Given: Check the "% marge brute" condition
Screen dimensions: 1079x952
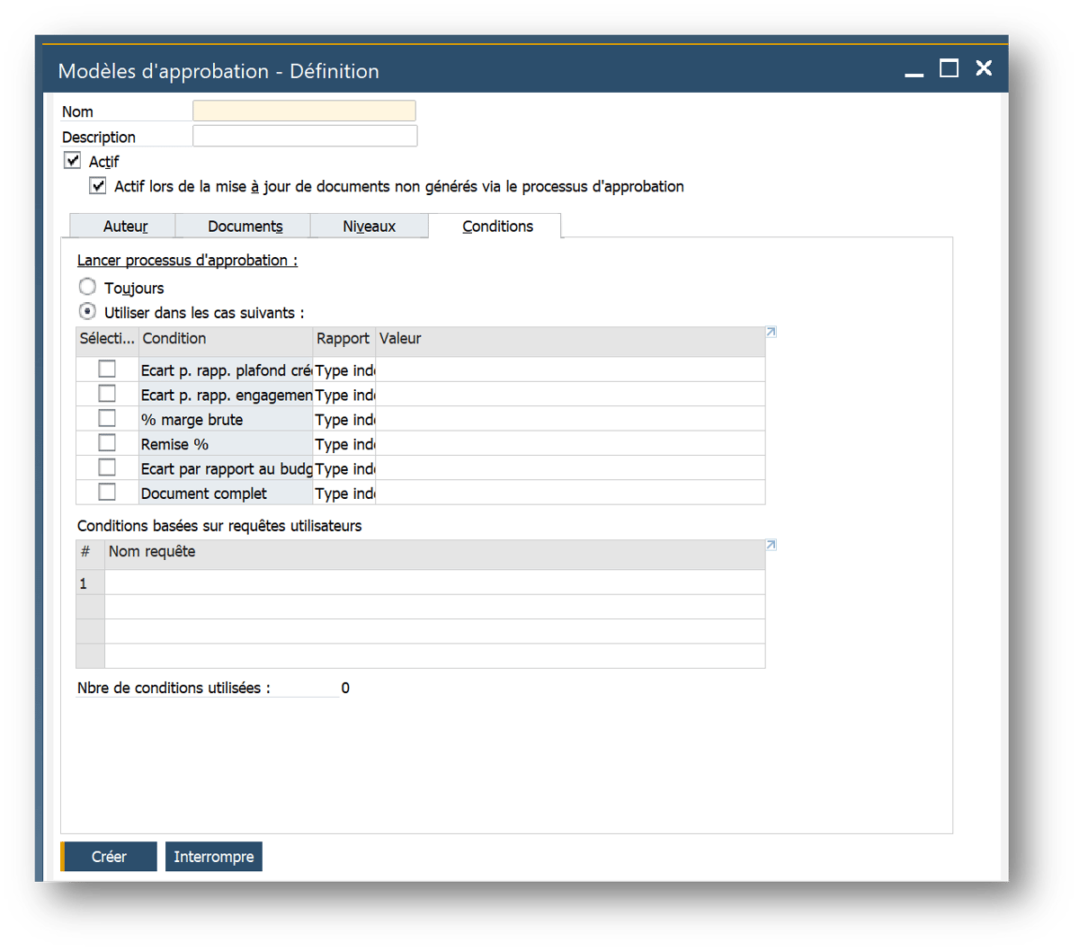Looking at the screenshot, I should 107,417.
